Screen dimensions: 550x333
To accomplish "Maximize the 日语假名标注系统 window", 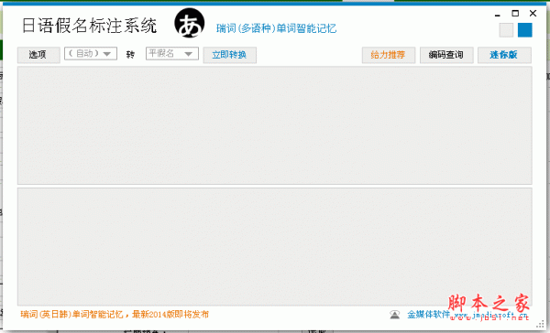I will tap(515, 14).
